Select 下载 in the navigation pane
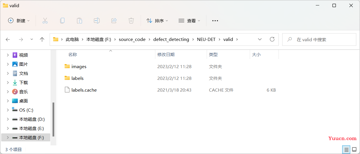The image size is (360, 154). pos(24,82)
